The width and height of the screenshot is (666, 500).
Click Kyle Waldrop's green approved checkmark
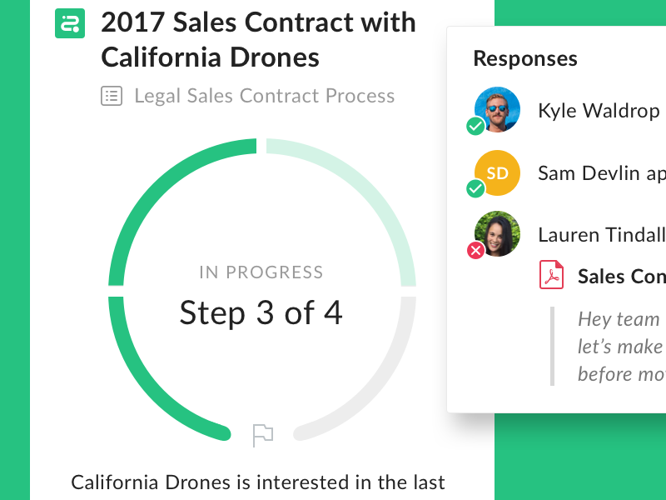475,126
